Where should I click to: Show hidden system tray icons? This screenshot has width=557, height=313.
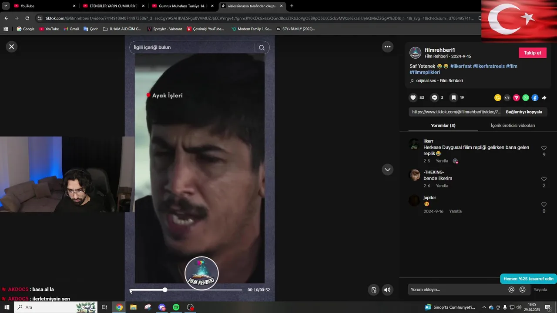tap(484, 307)
